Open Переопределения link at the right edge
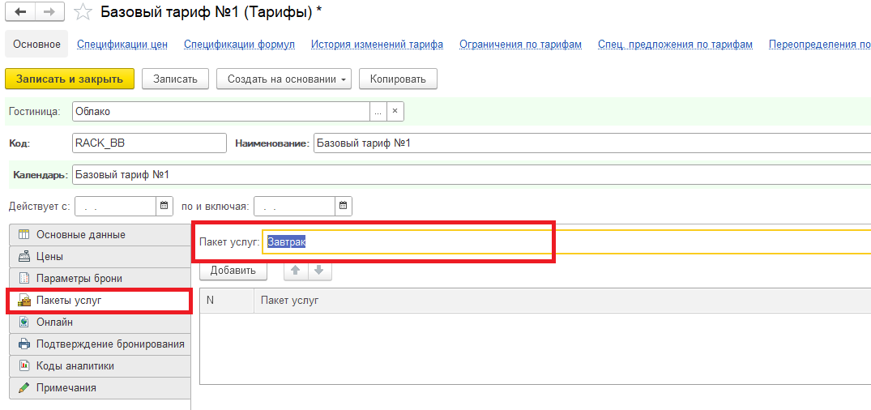 [x=820, y=45]
